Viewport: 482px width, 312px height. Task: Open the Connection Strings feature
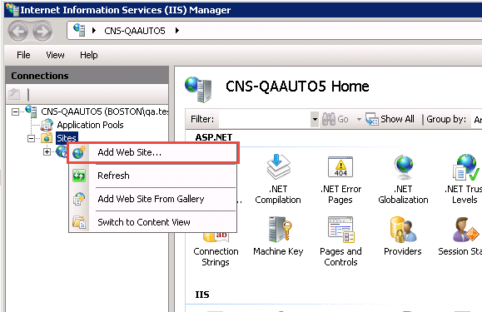[x=216, y=256]
